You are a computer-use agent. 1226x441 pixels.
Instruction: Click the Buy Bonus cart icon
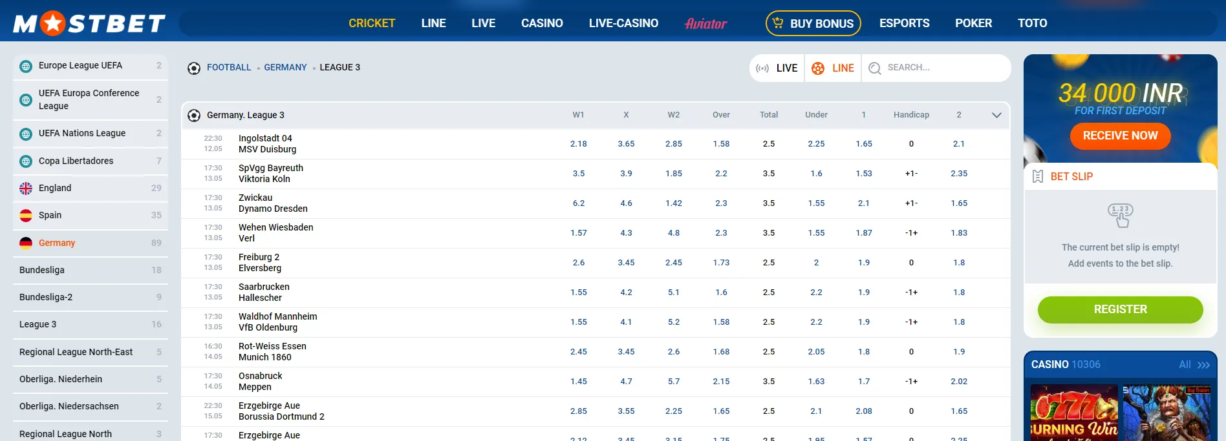[778, 23]
